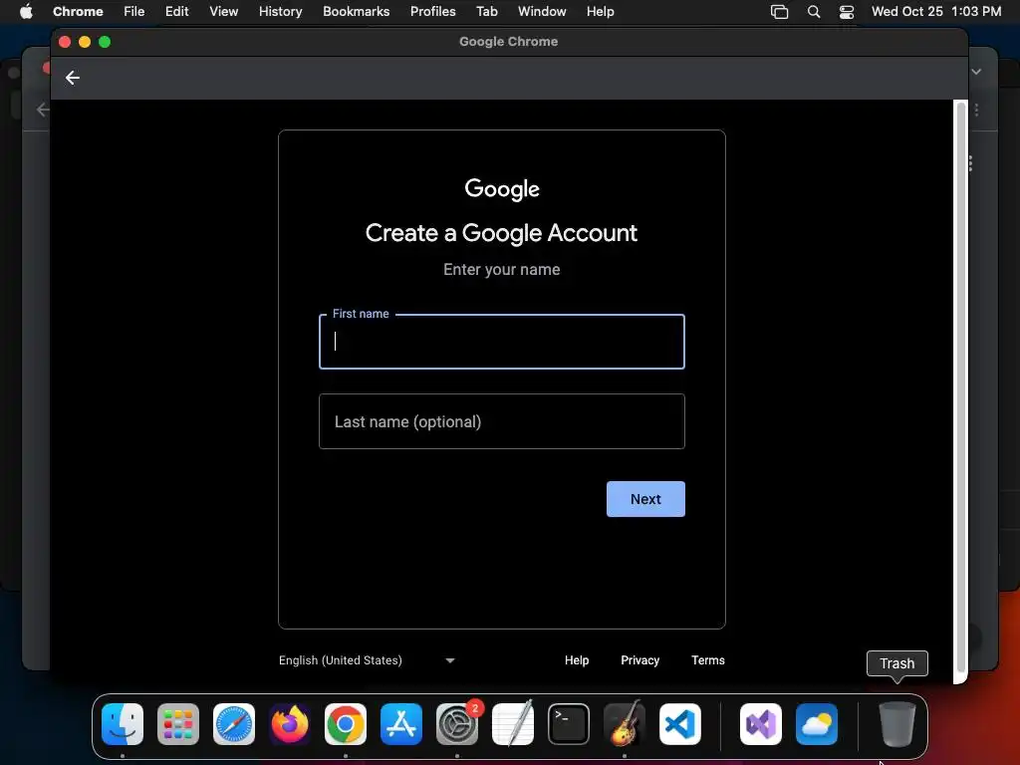
Task: Open Spotlight search in the menu bar
Action: (814, 11)
